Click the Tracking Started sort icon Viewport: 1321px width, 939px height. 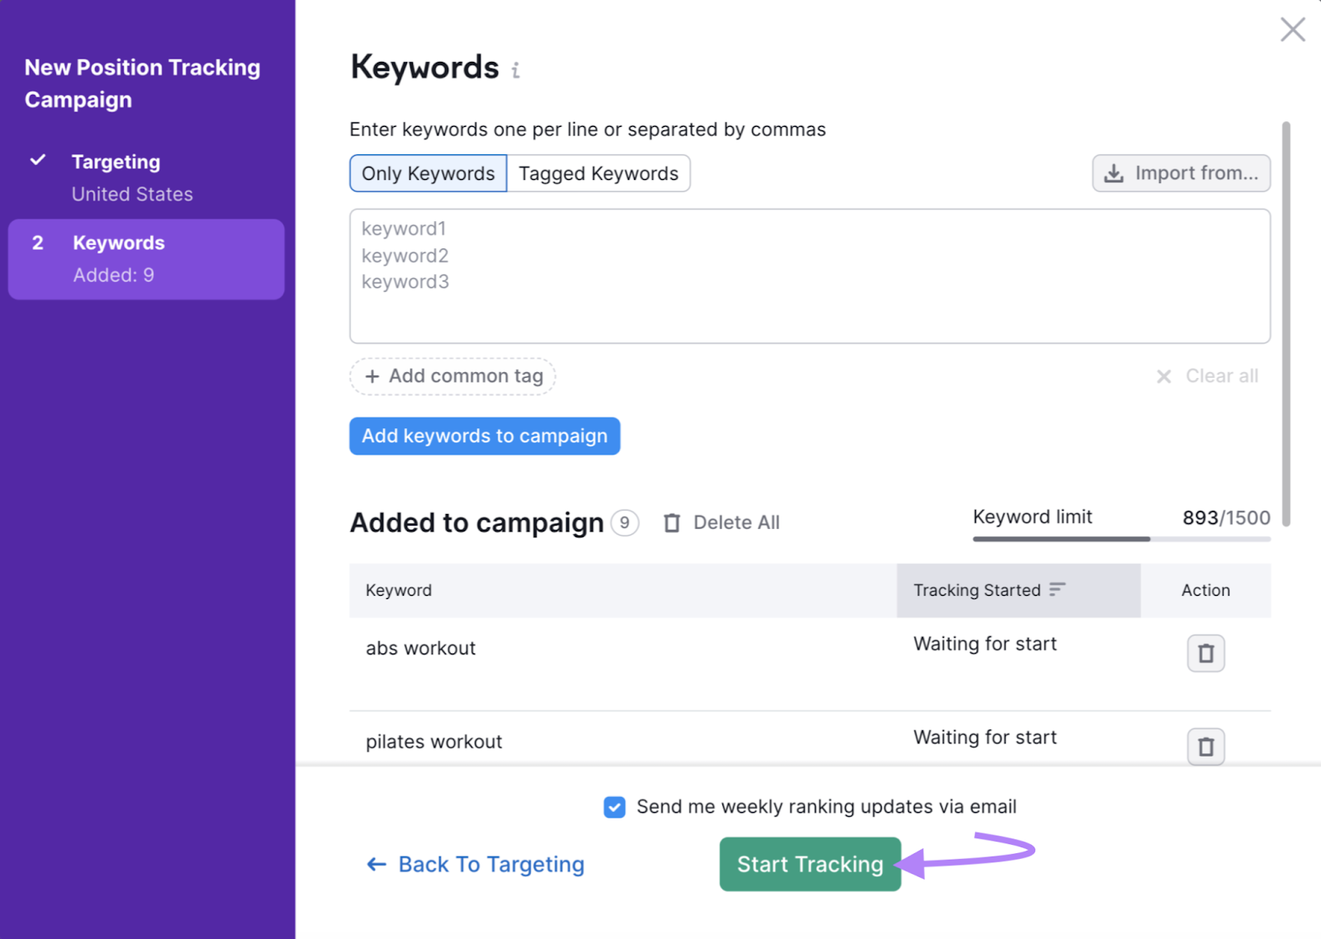[x=1058, y=589]
